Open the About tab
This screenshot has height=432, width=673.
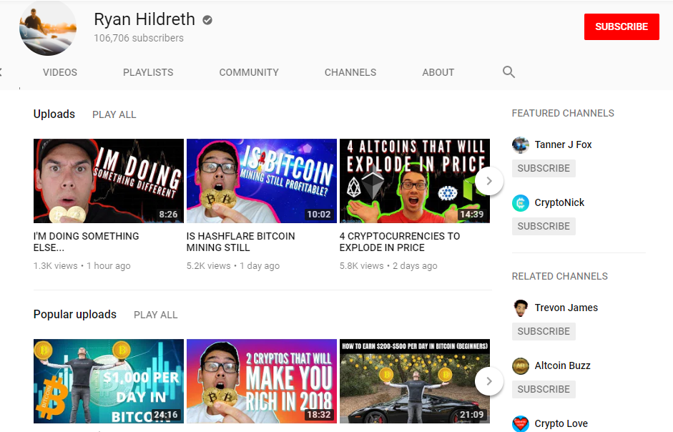(438, 72)
